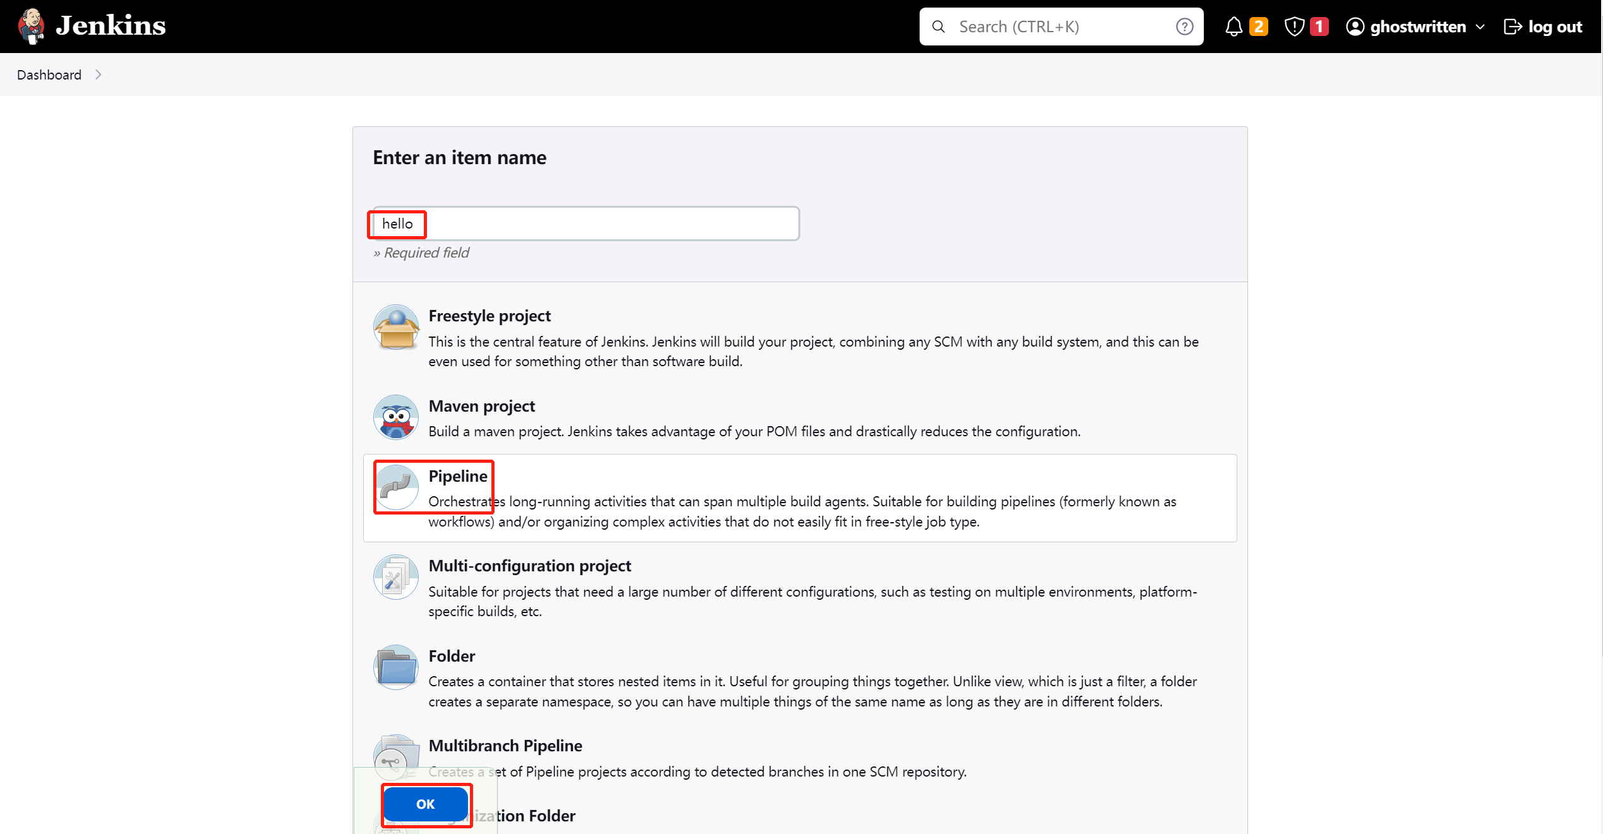1603x834 pixels.
Task: Click the orange notification count badge 2
Action: [x=1258, y=27]
